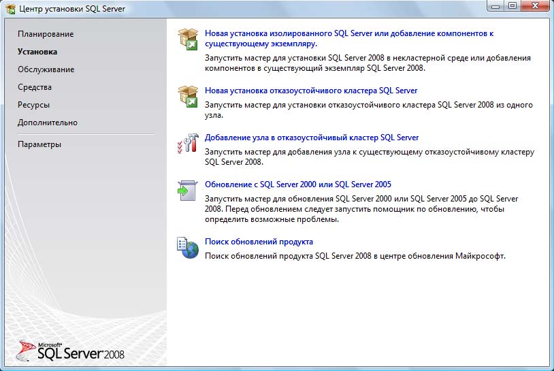Click the upgrade from SQL Server 2000 icon

coord(187,190)
